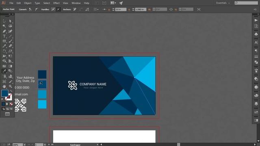The height and width of the screenshot is (146, 260).
Task: Hide handles for multiple selected anchors
Action: 58,9
